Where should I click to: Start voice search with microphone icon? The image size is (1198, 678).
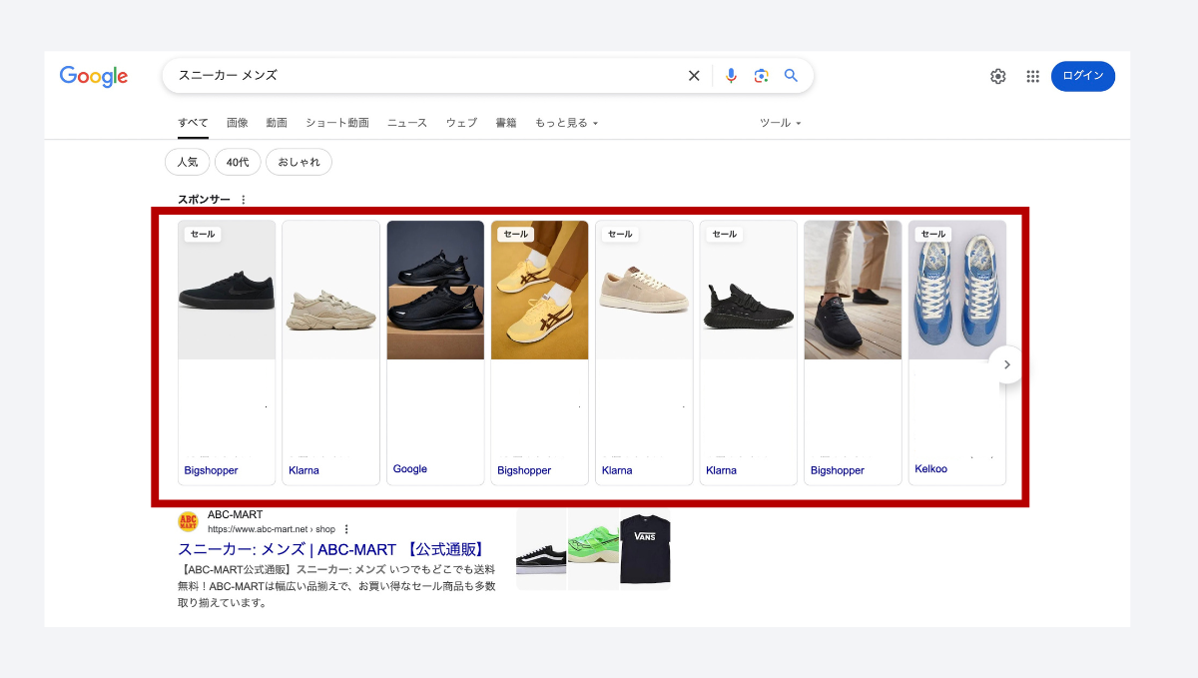point(731,76)
